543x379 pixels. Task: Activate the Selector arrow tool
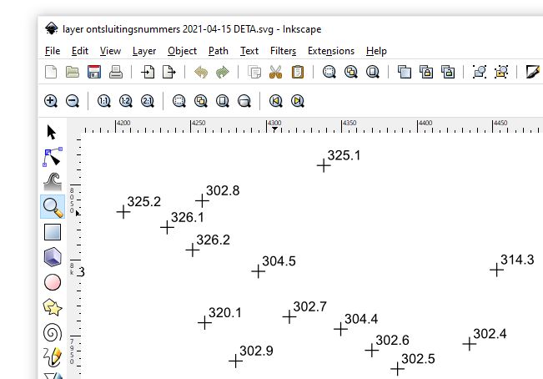click(x=52, y=132)
